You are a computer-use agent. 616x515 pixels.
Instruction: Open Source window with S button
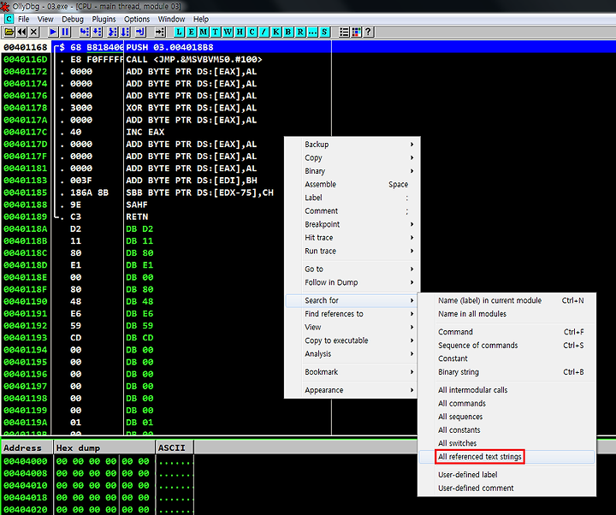point(324,32)
